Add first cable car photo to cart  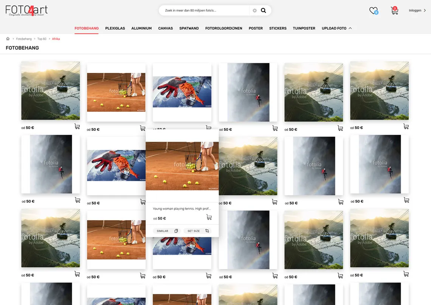coord(77,127)
